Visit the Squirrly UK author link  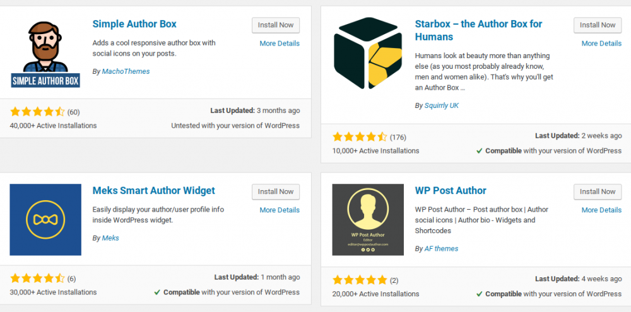[x=442, y=105]
